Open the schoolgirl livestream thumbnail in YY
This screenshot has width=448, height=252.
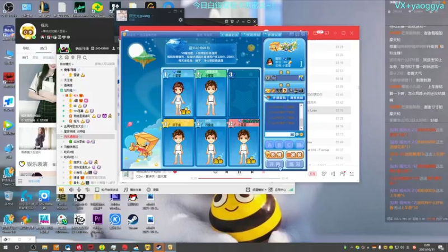point(38,93)
